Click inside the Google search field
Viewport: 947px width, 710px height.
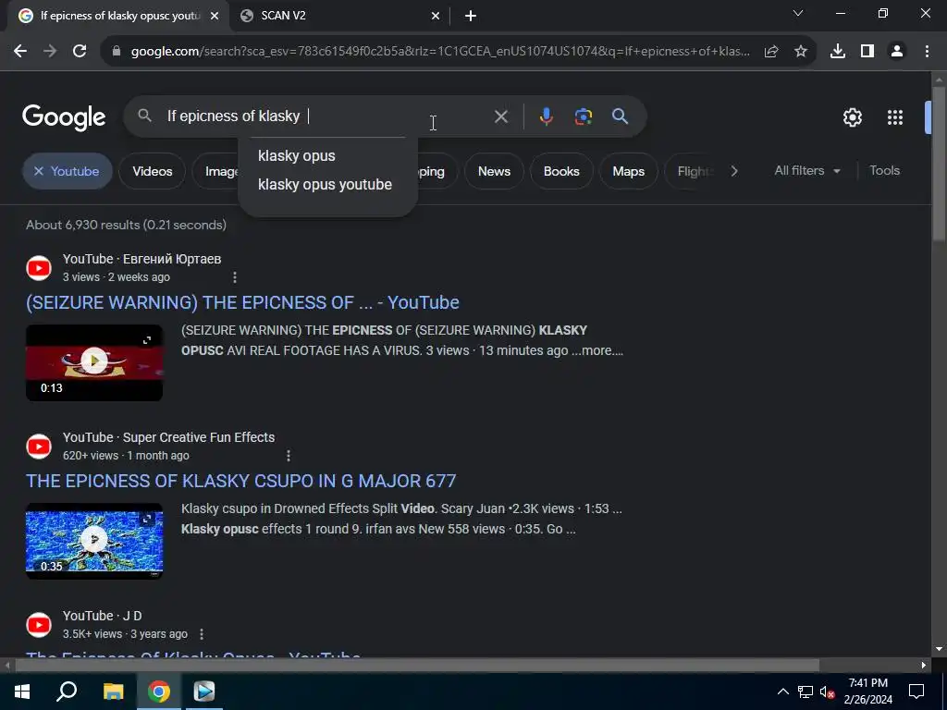326,116
